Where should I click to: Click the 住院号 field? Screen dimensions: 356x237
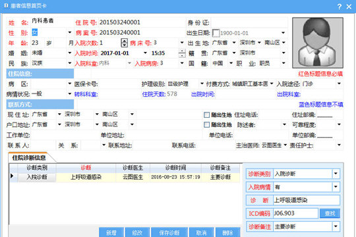tap(142, 22)
